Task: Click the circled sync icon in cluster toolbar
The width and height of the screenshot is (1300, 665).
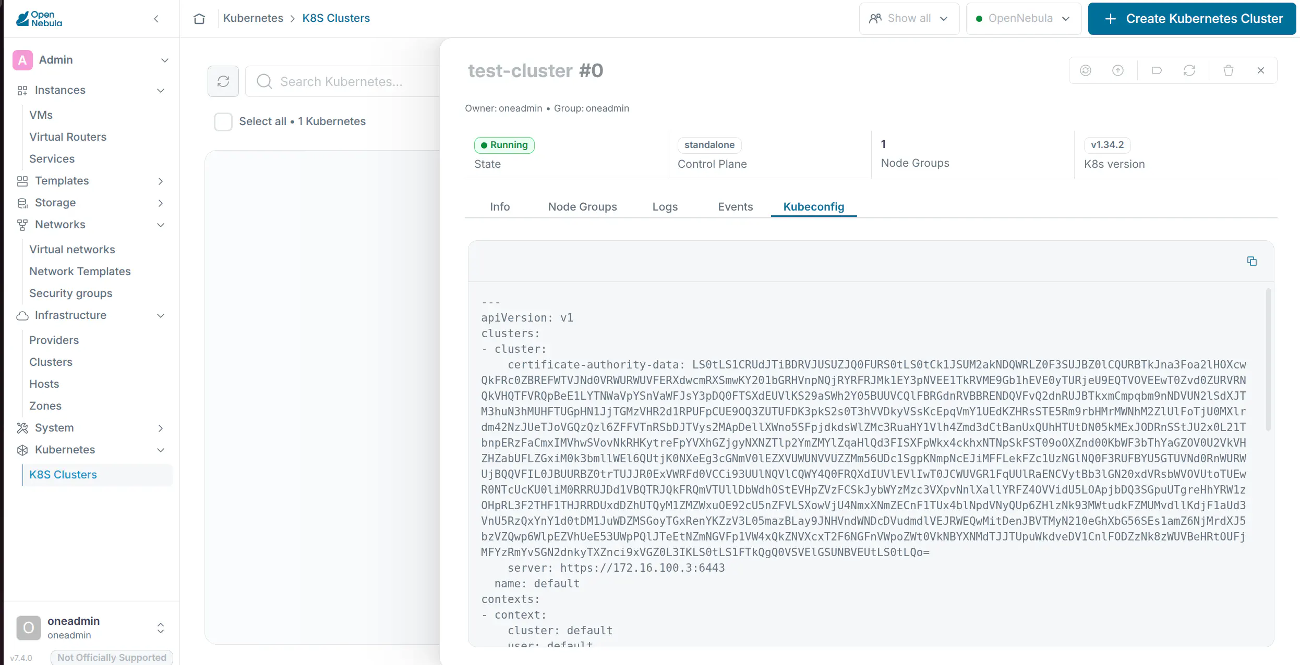Action: 1086,70
